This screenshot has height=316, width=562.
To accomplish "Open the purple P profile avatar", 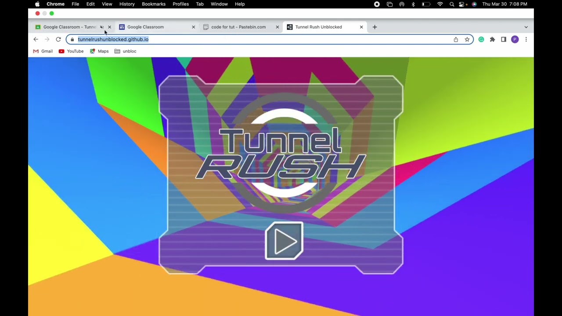I will coord(515,39).
